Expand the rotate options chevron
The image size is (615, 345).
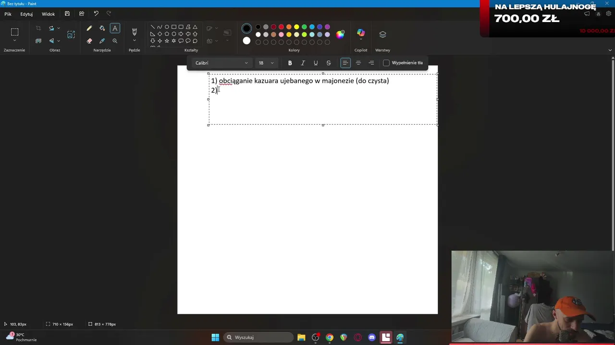click(x=59, y=29)
